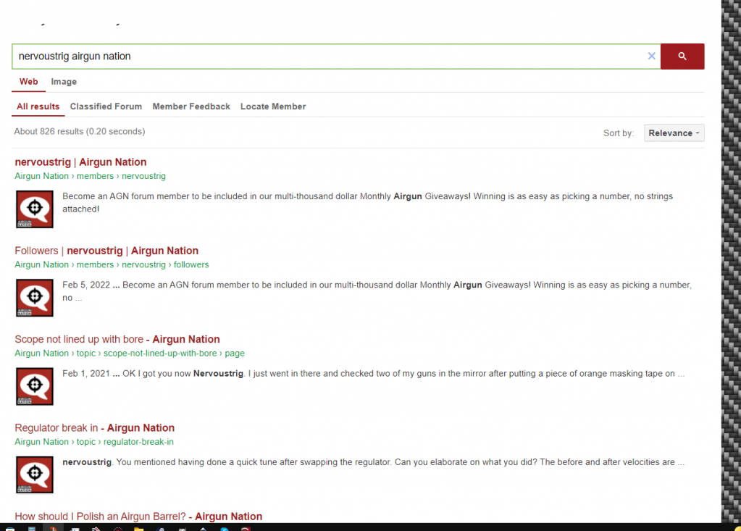Viewport: 741px width, 531px height.
Task: Open the Relevance sort dropdown
Action: point(674,133)
